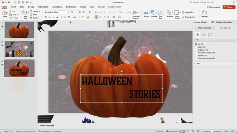
Task: Switch to Text Options tab
Action: (x=225, y=28)
